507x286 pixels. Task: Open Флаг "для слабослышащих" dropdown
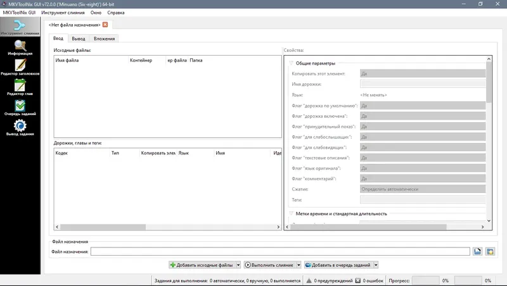click(x=423, y=137)
